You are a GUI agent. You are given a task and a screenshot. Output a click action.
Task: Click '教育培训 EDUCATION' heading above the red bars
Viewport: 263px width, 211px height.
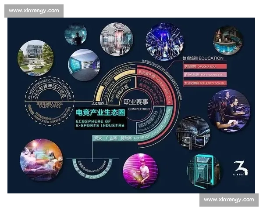[x=203, y=58]
